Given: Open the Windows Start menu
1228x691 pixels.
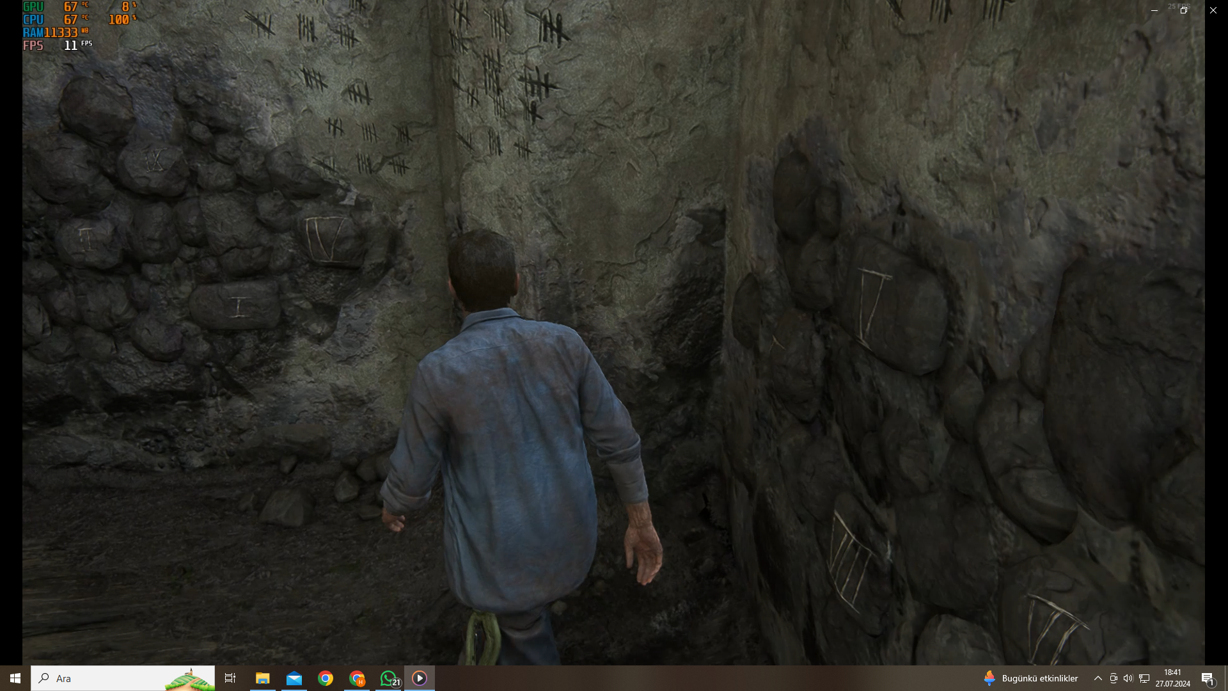Looking at the screenshot, I should [15, 678].
